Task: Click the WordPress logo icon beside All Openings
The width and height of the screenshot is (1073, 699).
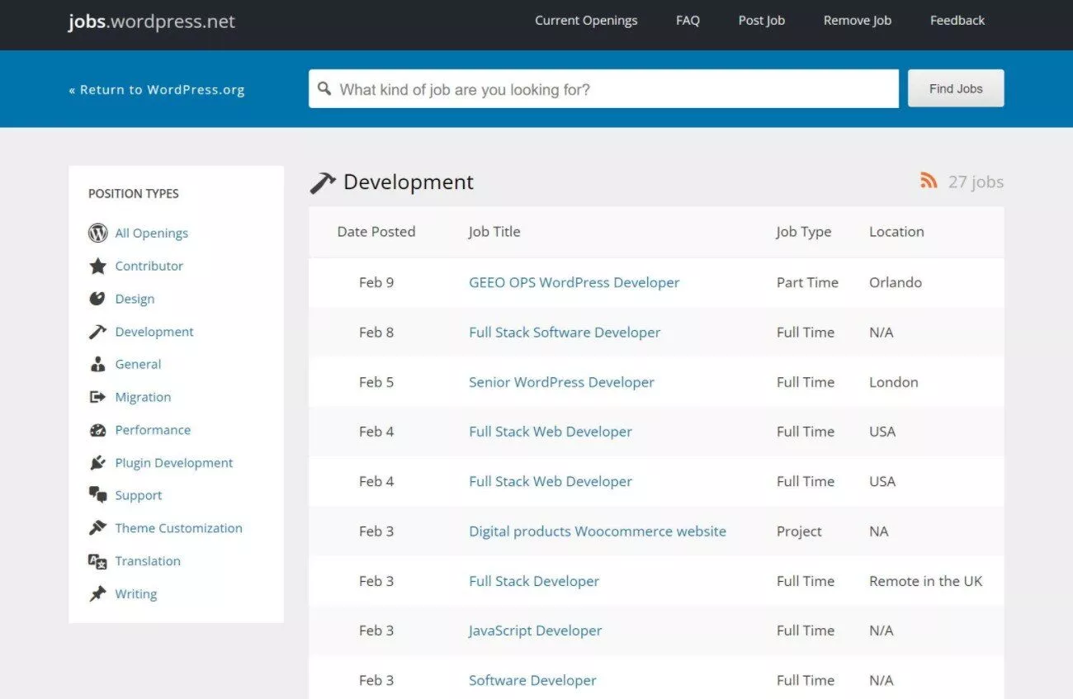Action: 98,233
